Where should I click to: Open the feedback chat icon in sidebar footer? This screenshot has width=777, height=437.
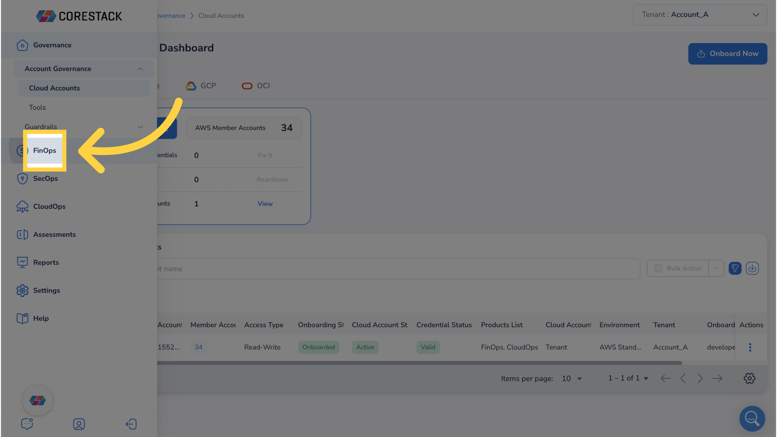(27, 424)
